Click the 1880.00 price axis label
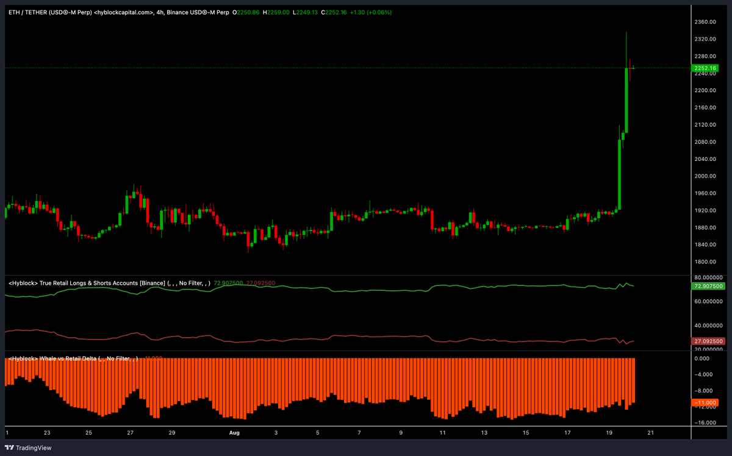This screenshot has height=456, width=732. [704, 227]
